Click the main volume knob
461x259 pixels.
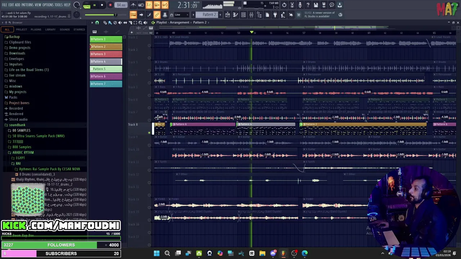pos(76,5)
